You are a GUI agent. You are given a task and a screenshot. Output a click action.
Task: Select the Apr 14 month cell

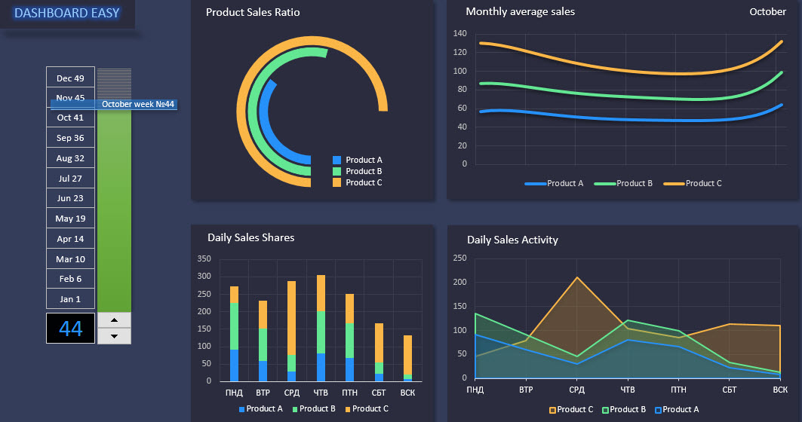point(71,239)
